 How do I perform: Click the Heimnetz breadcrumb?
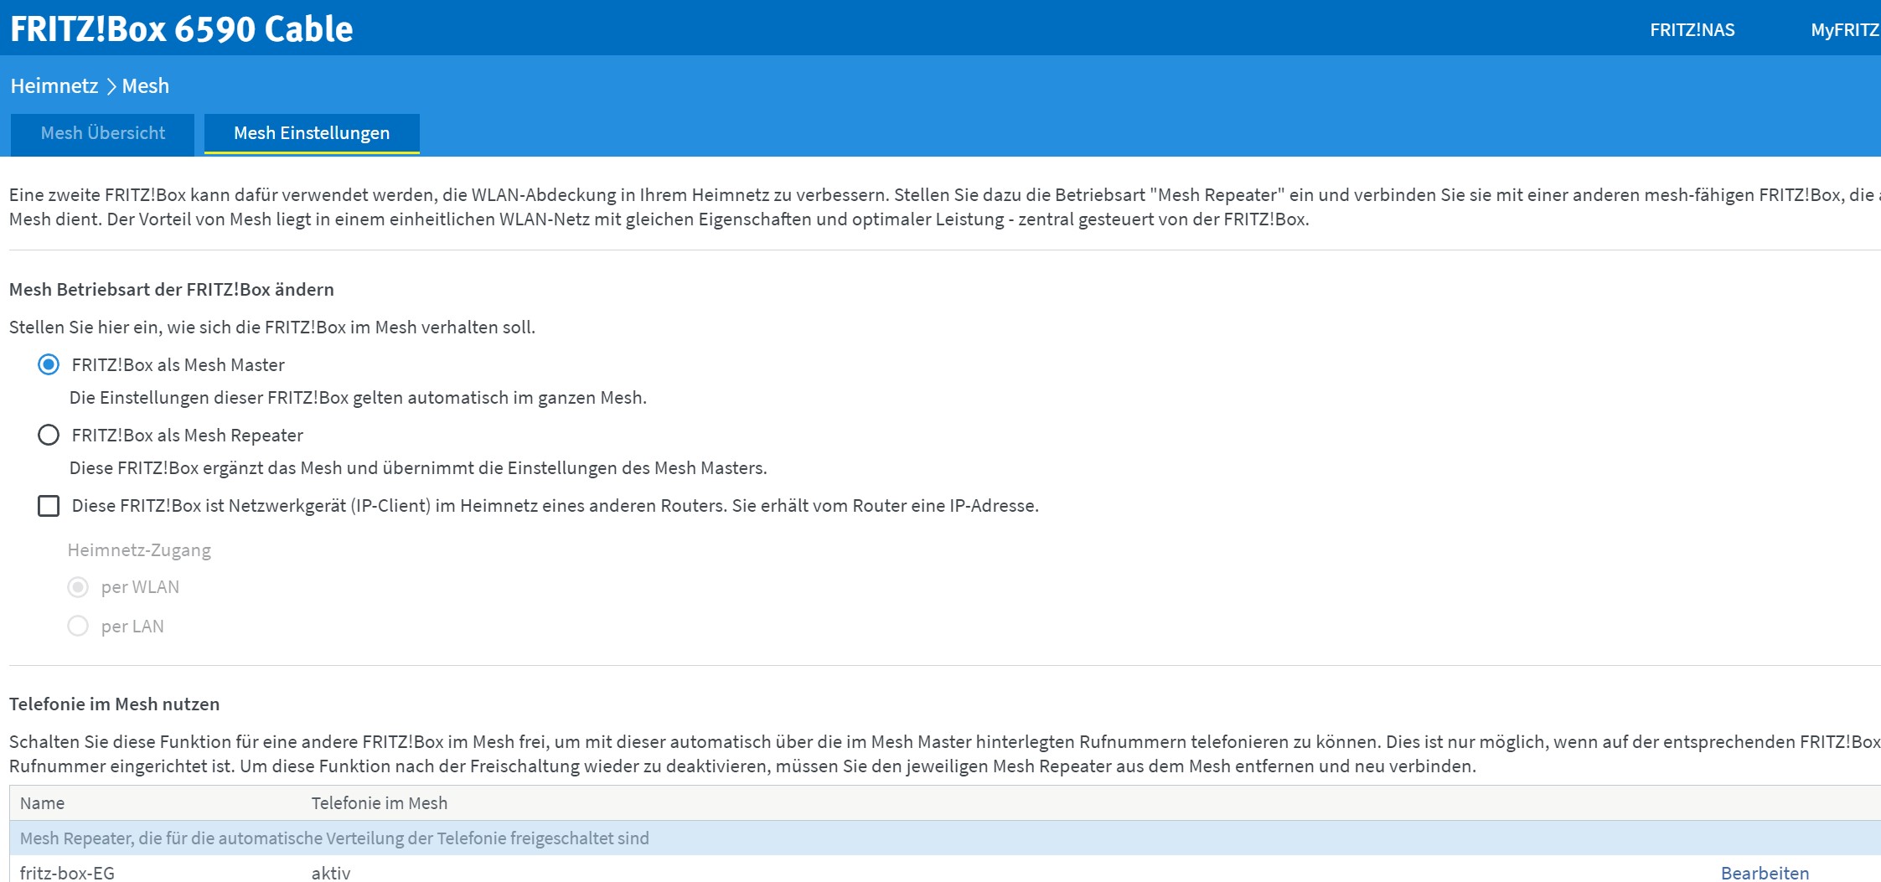tap(54, 86)
